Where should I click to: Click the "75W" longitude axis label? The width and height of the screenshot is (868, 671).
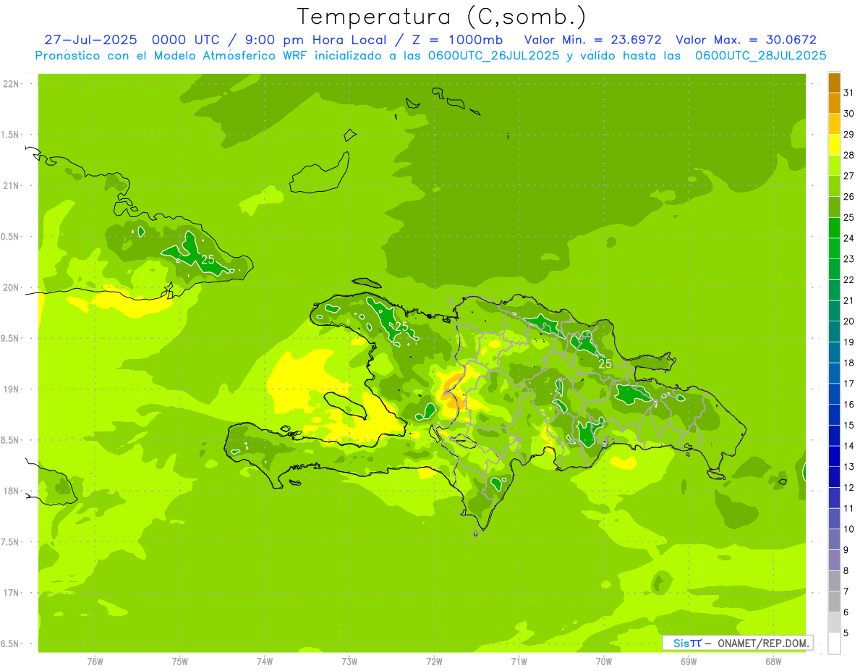[180, 662]
